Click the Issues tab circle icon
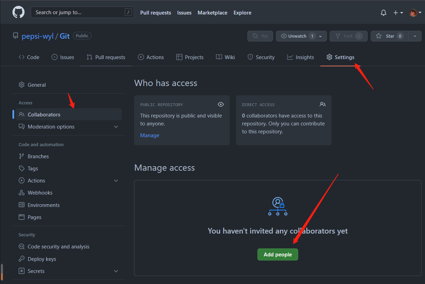Viewport: 425px width, 284px height. pyautogui.click(x=54, y=57)
